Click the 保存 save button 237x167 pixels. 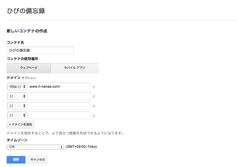pyautogui.click(x=16, y=159)
